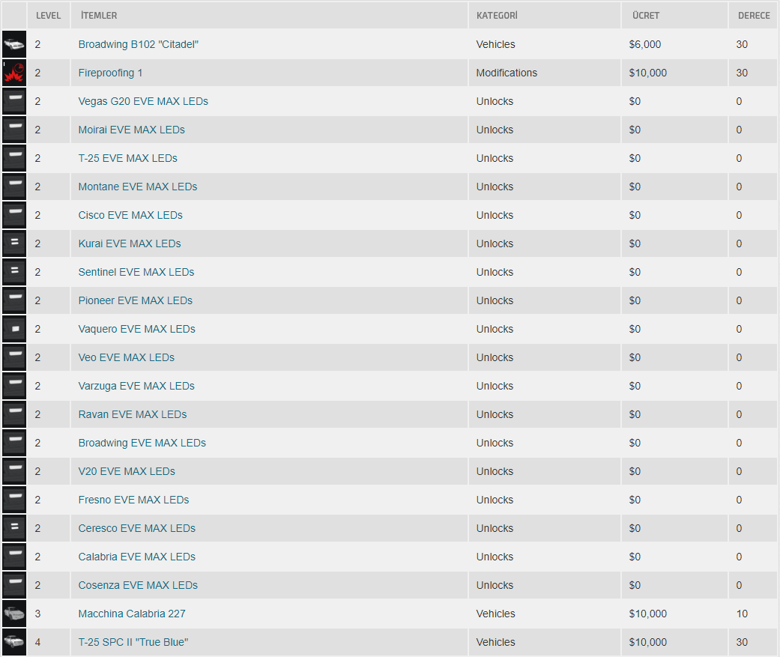Click the Ceresco EVE MAX LEDs icon
The image size is (780, 657).
pyautogui.click(x=14, y=528)
